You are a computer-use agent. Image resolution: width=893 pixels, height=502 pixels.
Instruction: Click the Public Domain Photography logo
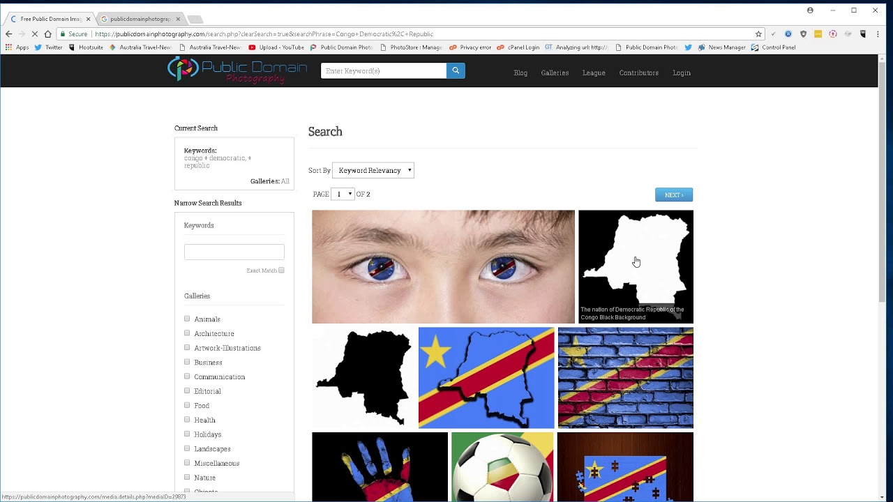[237, 70]
